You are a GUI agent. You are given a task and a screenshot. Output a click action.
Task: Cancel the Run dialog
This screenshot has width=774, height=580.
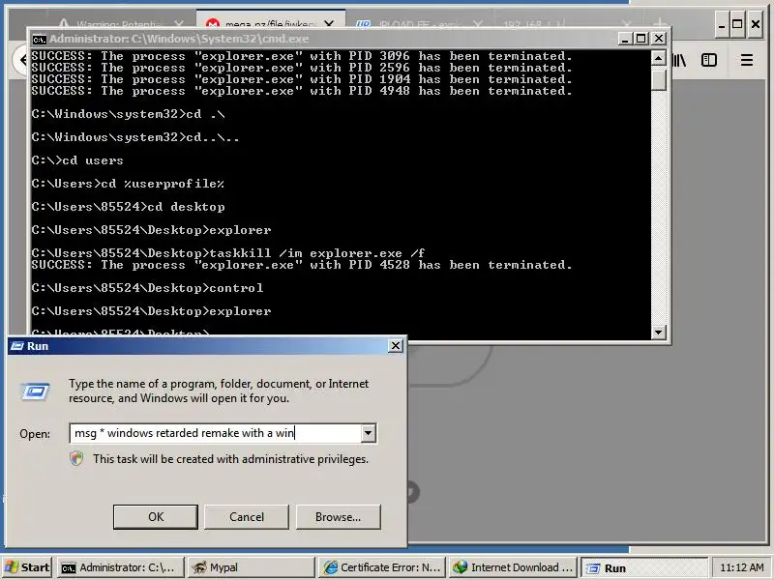coord(247,517)
